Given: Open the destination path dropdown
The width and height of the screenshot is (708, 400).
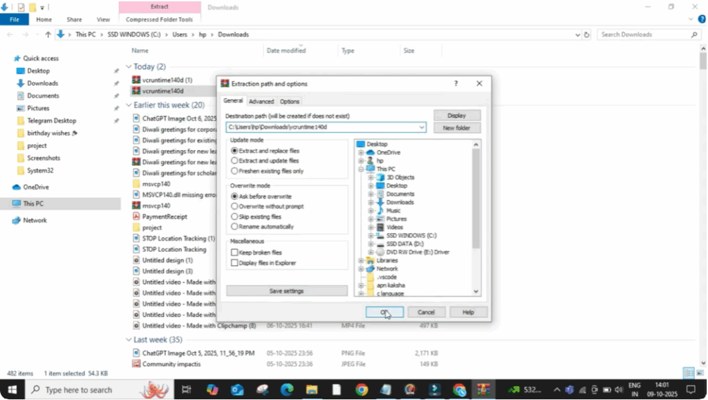Looking at the screenshot, I should 420,127.
